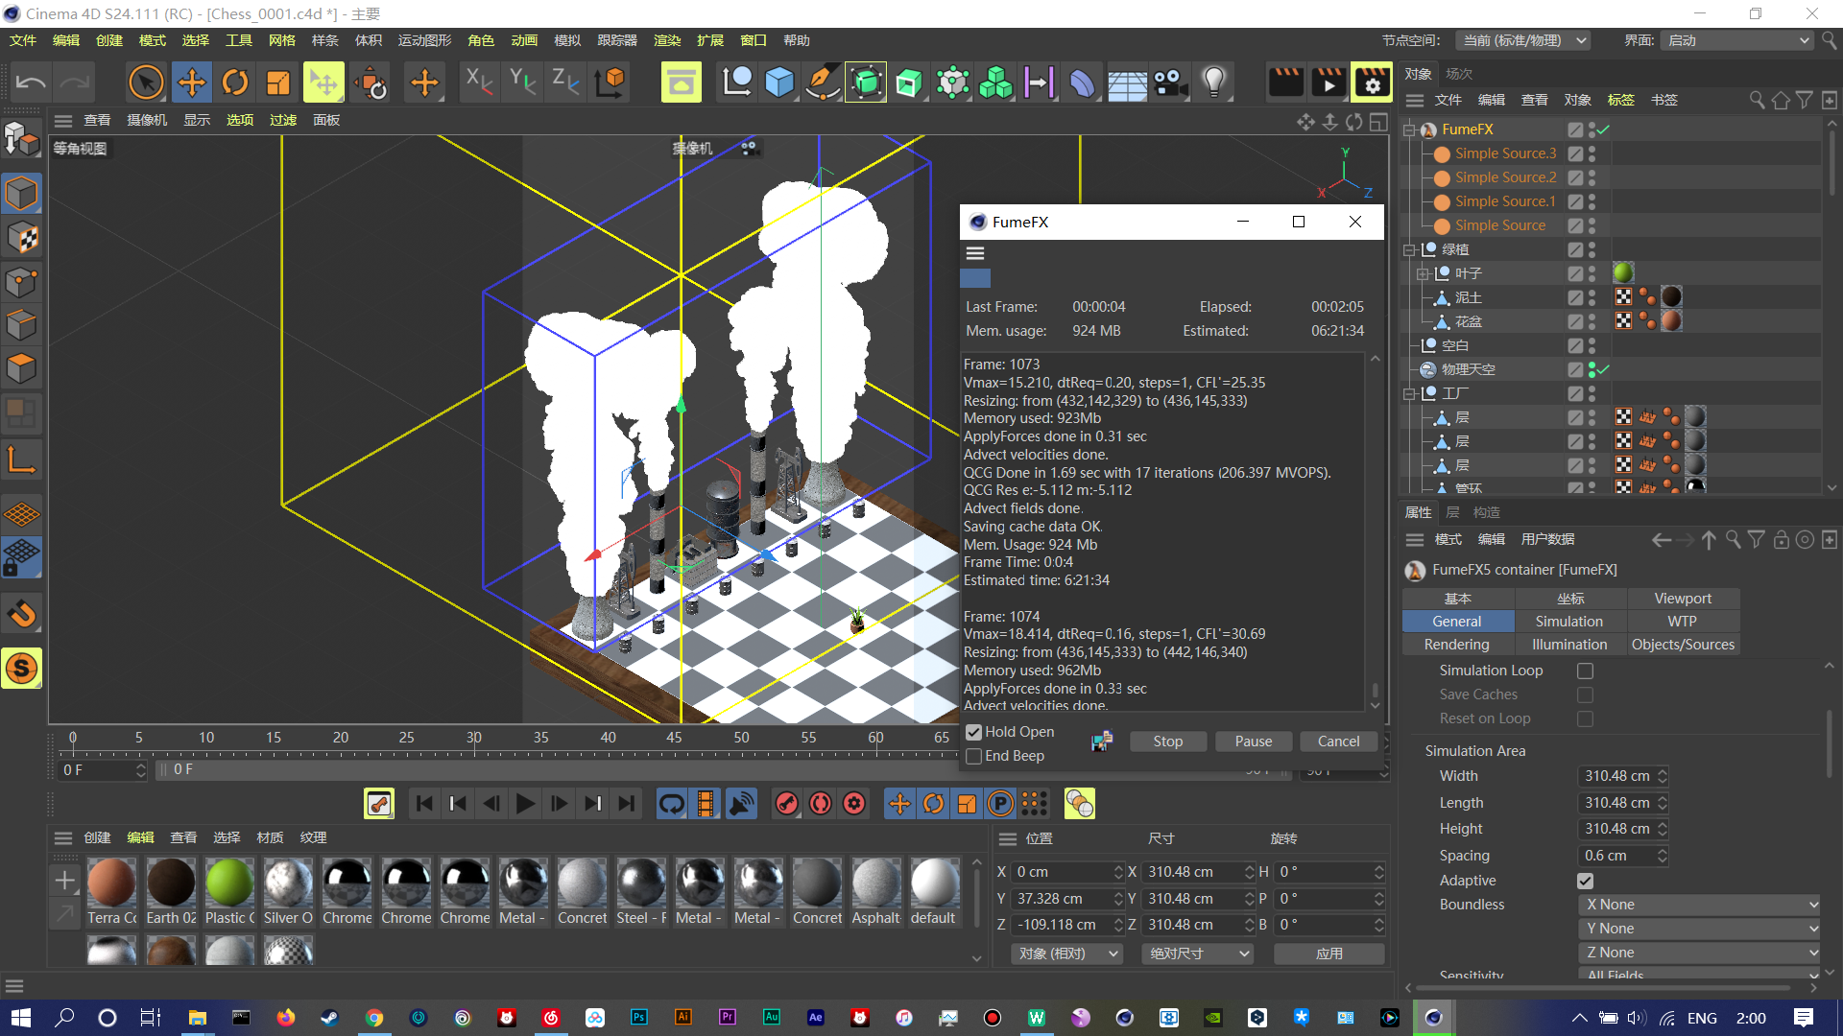This screenshot has width=1843, height=1036.
Task: Open the 对象 (相对) coordinate dropdown
Action: 1066,954
